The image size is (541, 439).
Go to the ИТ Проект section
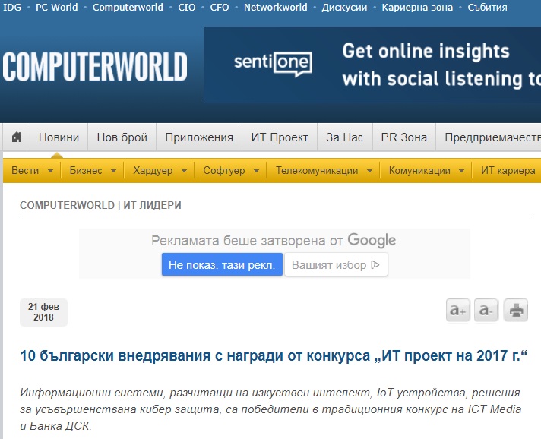click(280, 137)
